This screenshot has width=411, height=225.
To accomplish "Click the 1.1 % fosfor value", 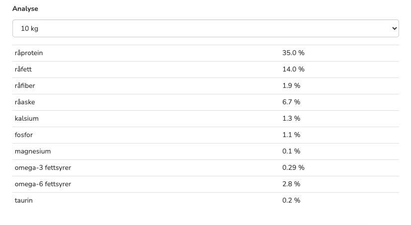I will (x=291, y=135).
